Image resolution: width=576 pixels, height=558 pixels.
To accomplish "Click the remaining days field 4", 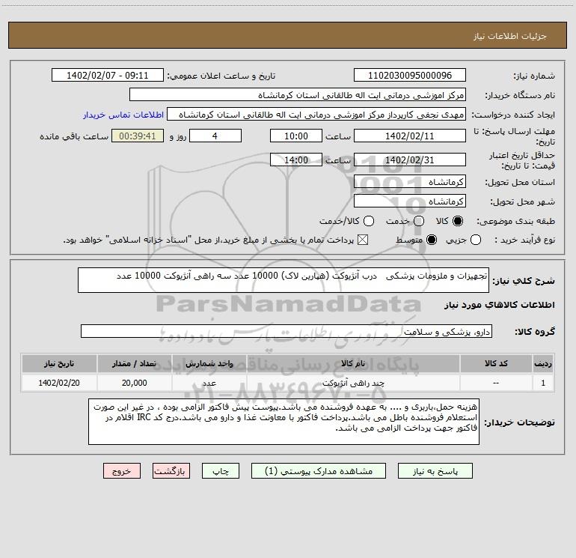I will click(215, 136).
